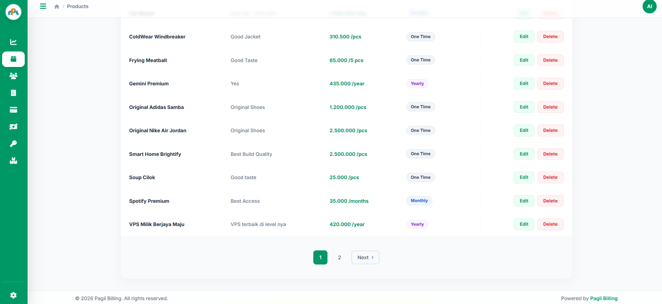This screenshot has height=304, width=662.
Task: Click the credit card icon in sidebar
Action: [13, 110]
